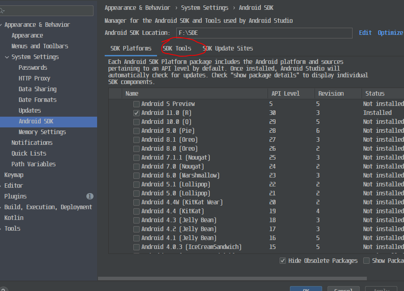Enable the Android 9.0 (Pie) checkbox

click(136, 131)
